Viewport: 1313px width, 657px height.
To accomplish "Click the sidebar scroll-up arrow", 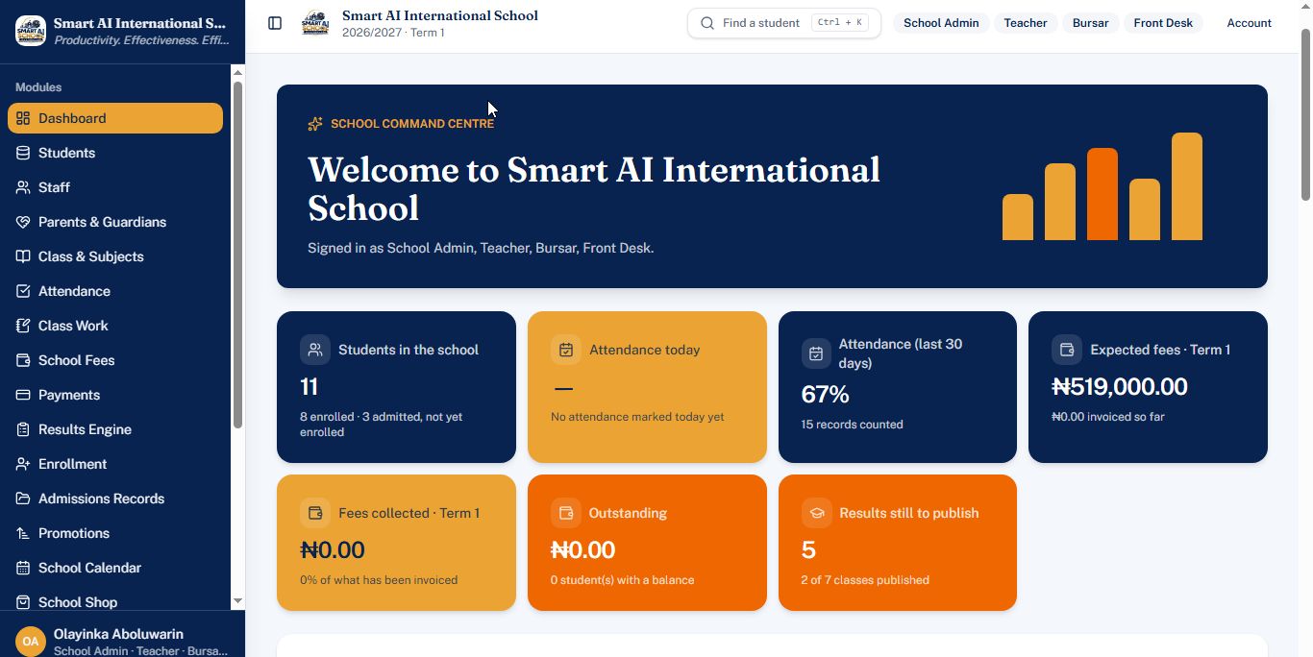I will [x=237, y=71].
